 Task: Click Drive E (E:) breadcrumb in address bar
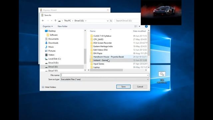(x=79, y=21)
